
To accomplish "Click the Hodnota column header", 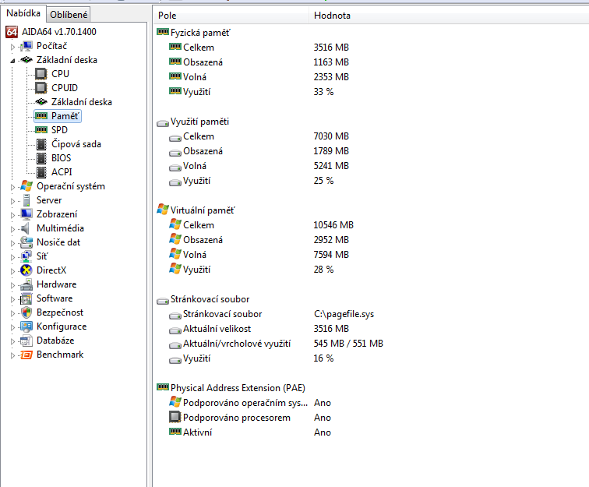I will [332, 16].
